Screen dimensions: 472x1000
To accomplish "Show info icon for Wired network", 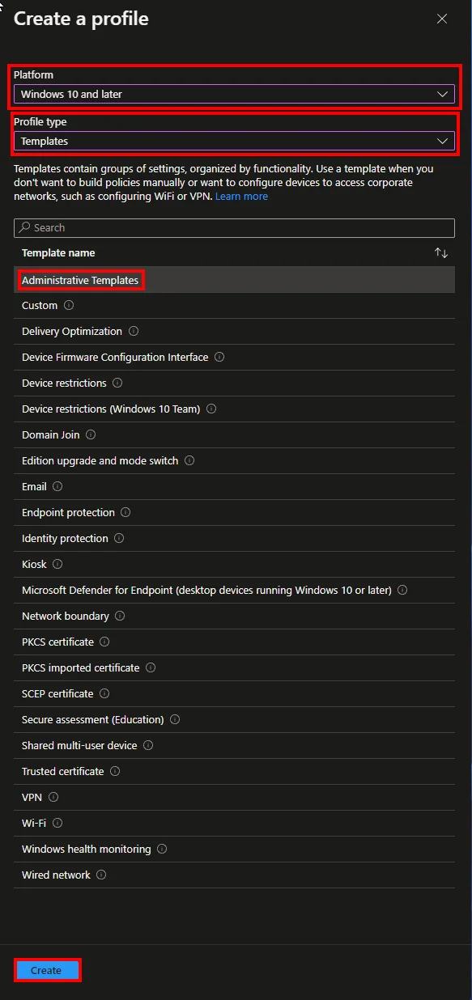I will pyautogui.click(x=101, y=875).
